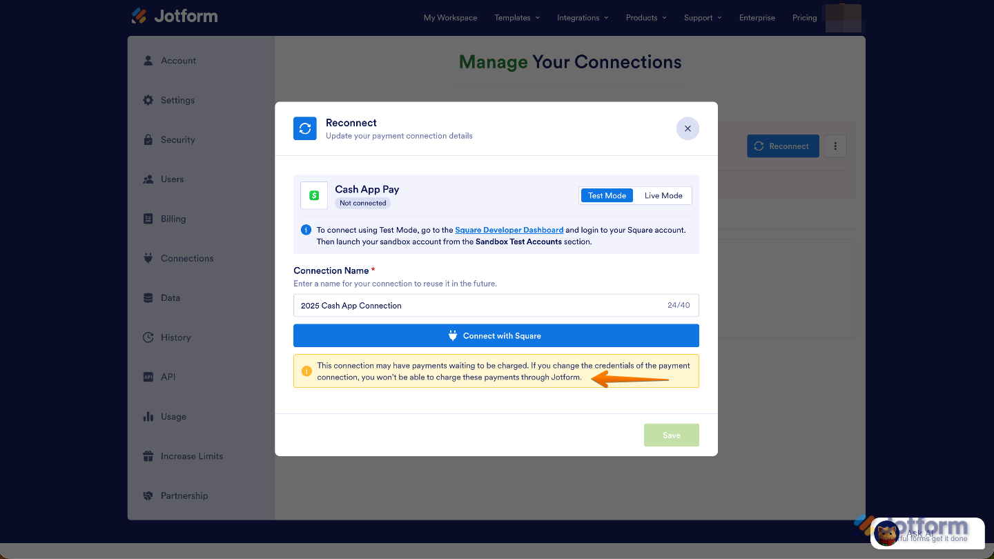Open Billing via the sidebar icon
Image resolution: width=994 pixels, height=559 pixels.
[148, 219]
